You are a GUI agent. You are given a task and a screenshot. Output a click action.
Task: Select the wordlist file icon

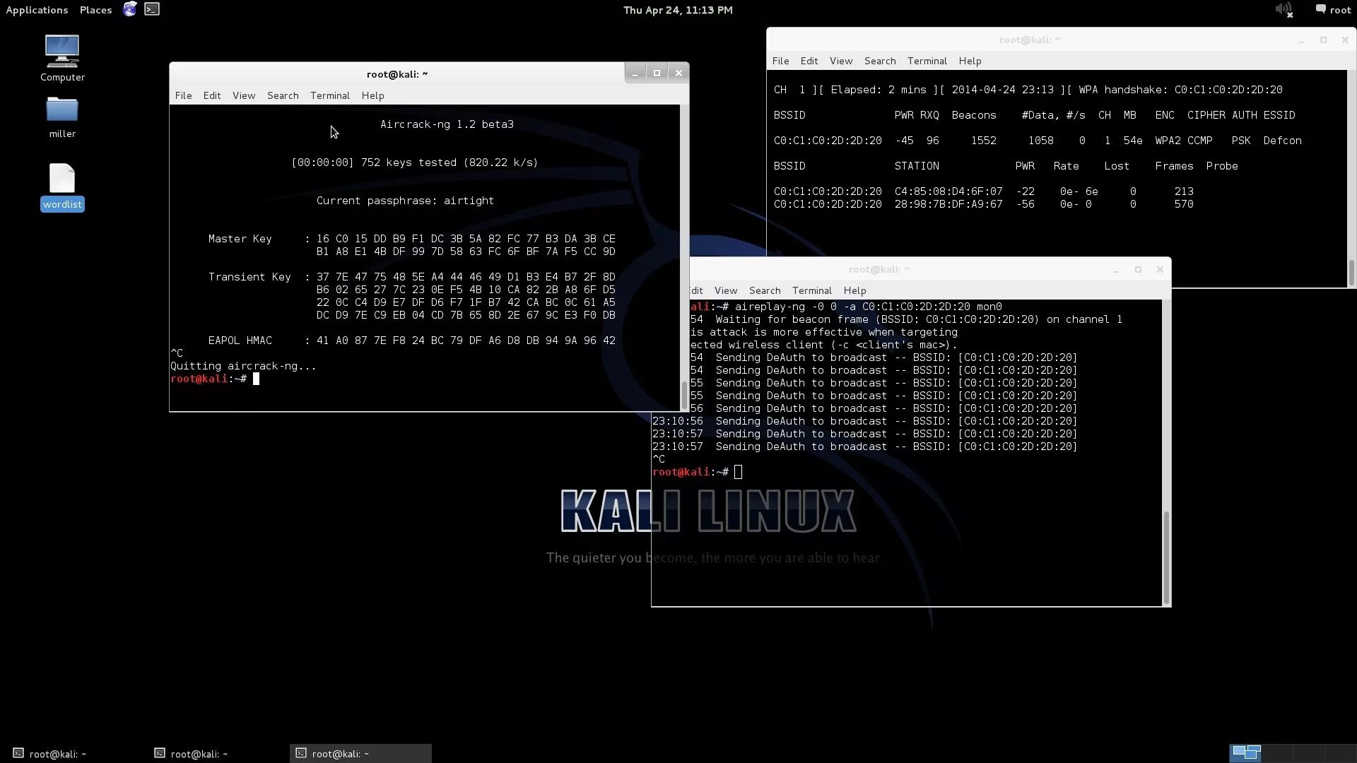62,179
